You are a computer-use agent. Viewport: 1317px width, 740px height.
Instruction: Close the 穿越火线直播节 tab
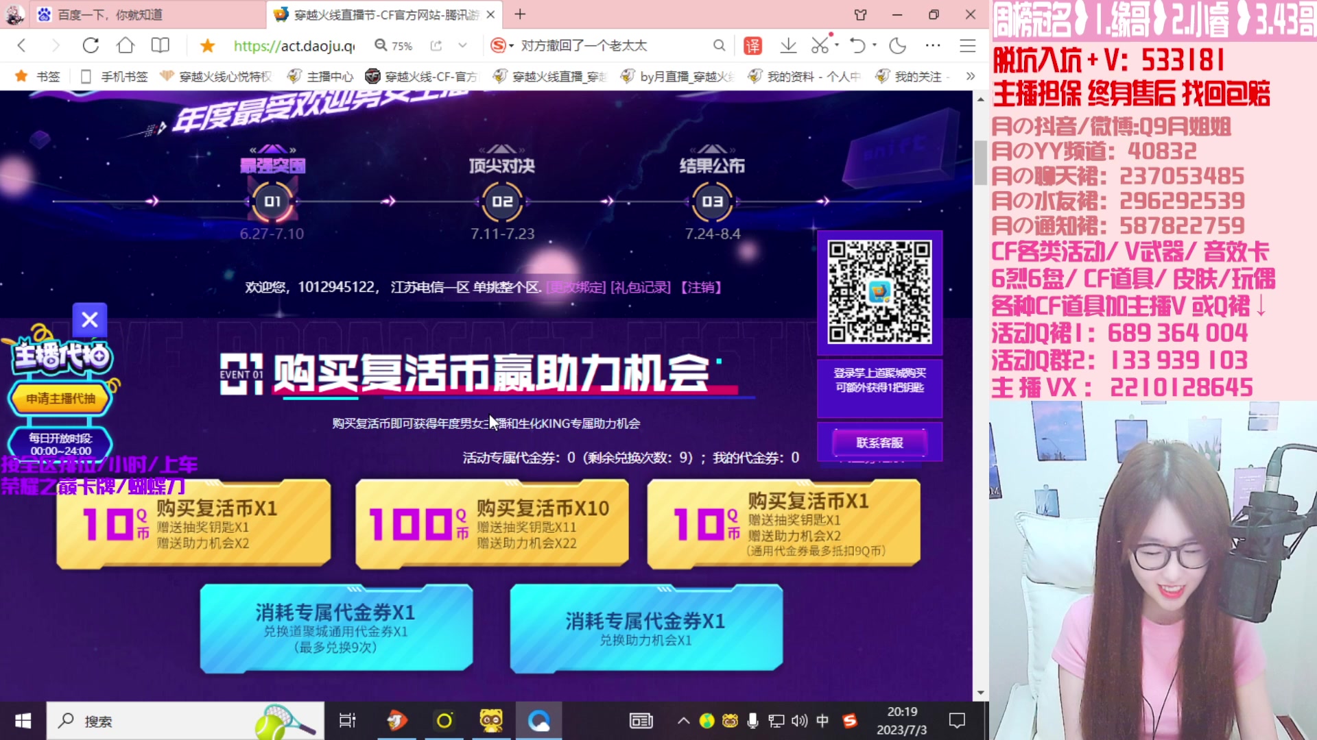[x=490, y=14]
